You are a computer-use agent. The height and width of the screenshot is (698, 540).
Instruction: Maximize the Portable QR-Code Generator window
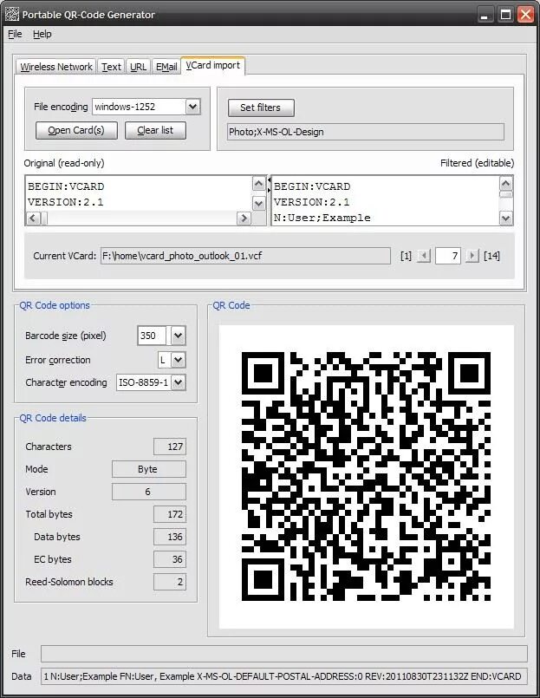[505, 15]
